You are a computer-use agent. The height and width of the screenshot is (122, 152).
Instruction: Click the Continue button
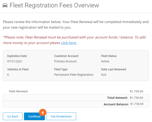[34, 116]
